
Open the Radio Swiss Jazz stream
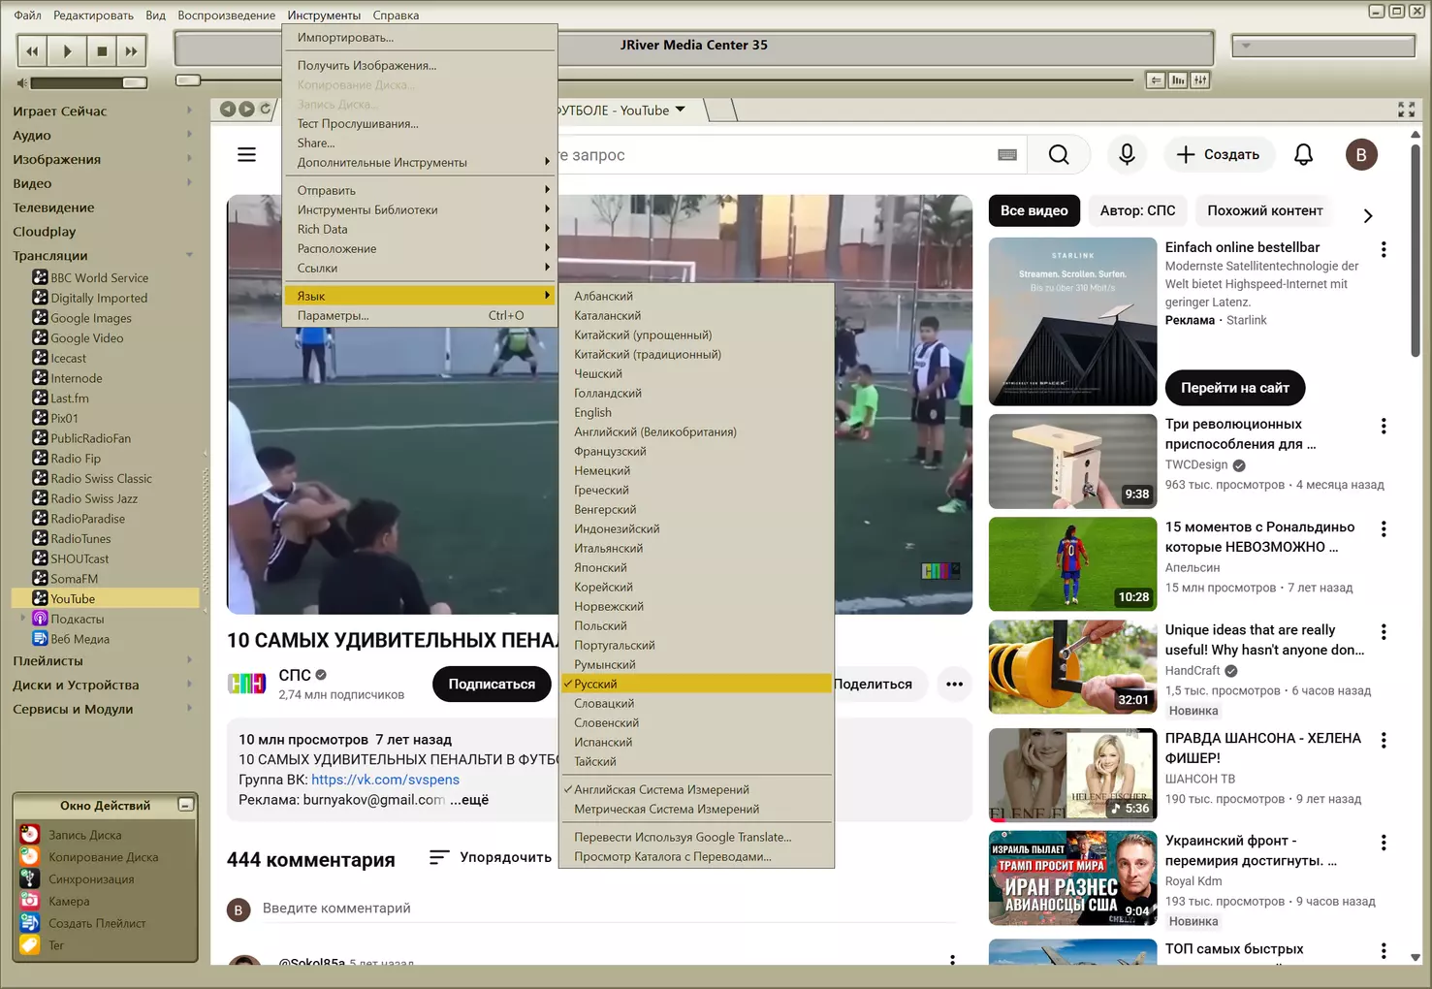pyautogui.click(x=94, y=498)
